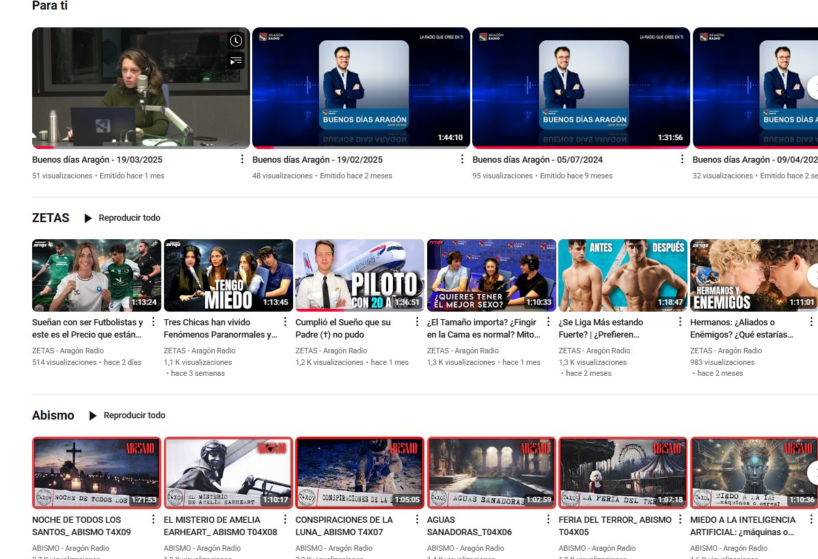Open the "AGUAS SANADORAS" episode thumbnail

(x=491, y=472)
